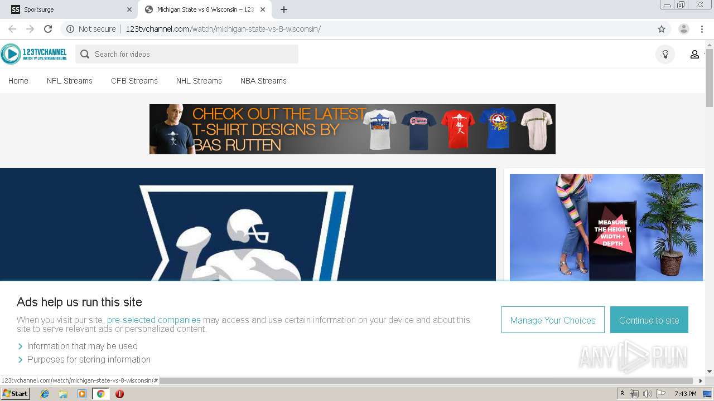
Task: Click the browser back arrow
Action: (12, 29)
